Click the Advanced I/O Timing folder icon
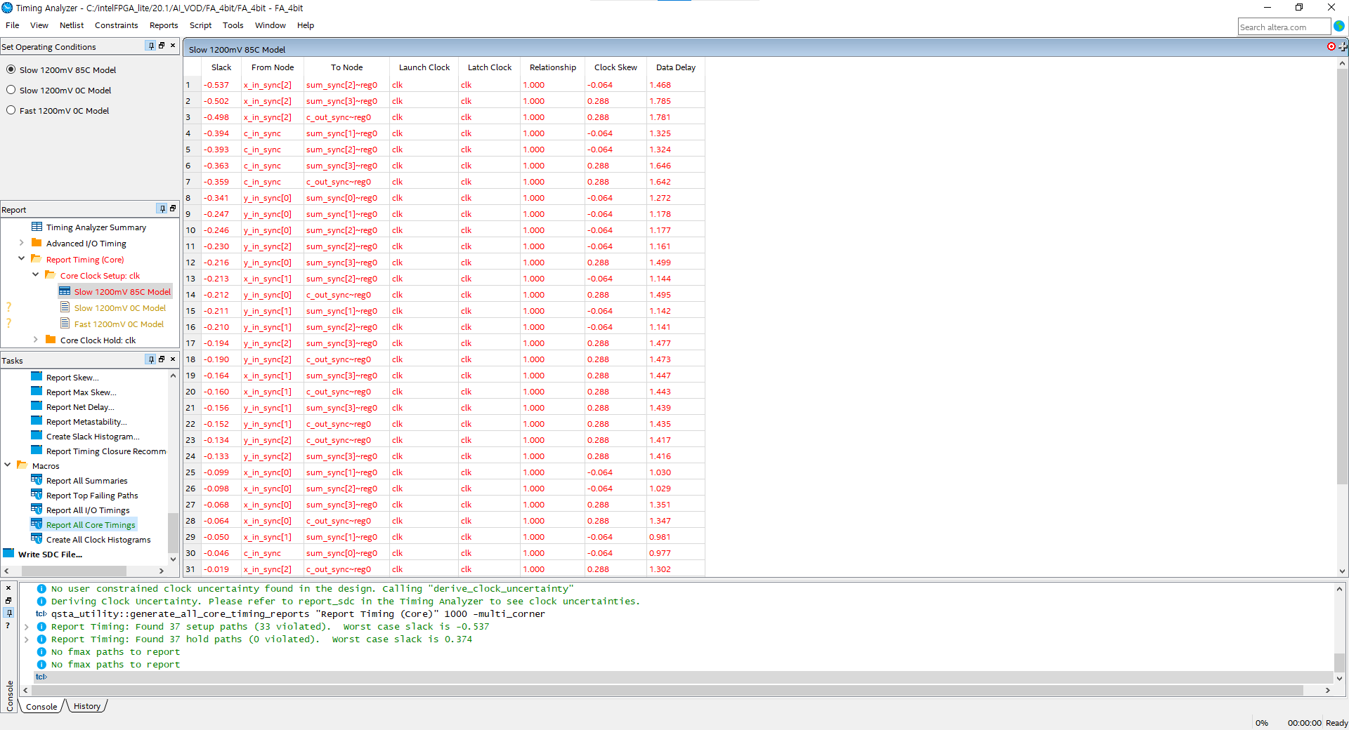1349x730 pixels. click(37, 243)
